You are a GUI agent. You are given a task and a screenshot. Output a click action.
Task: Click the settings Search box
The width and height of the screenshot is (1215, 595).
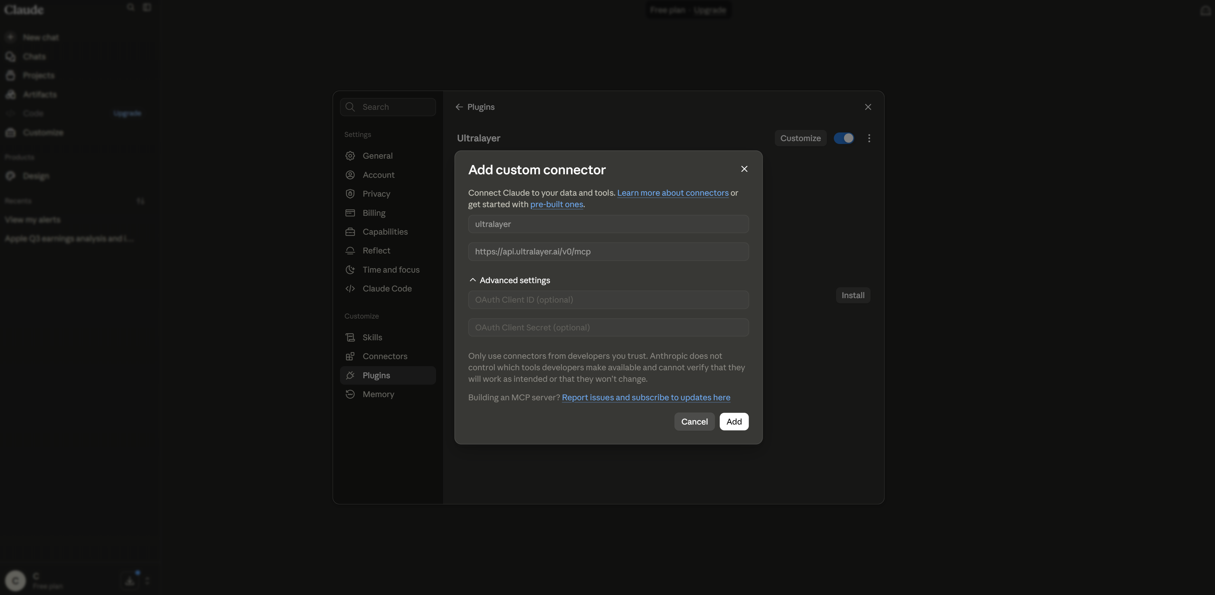388,107
